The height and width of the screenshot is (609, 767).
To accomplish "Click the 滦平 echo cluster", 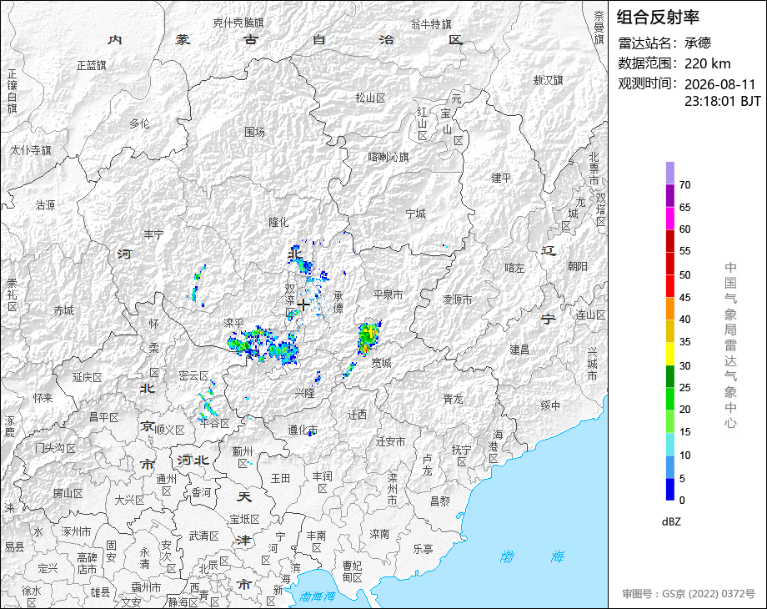I will click(263, 345).
